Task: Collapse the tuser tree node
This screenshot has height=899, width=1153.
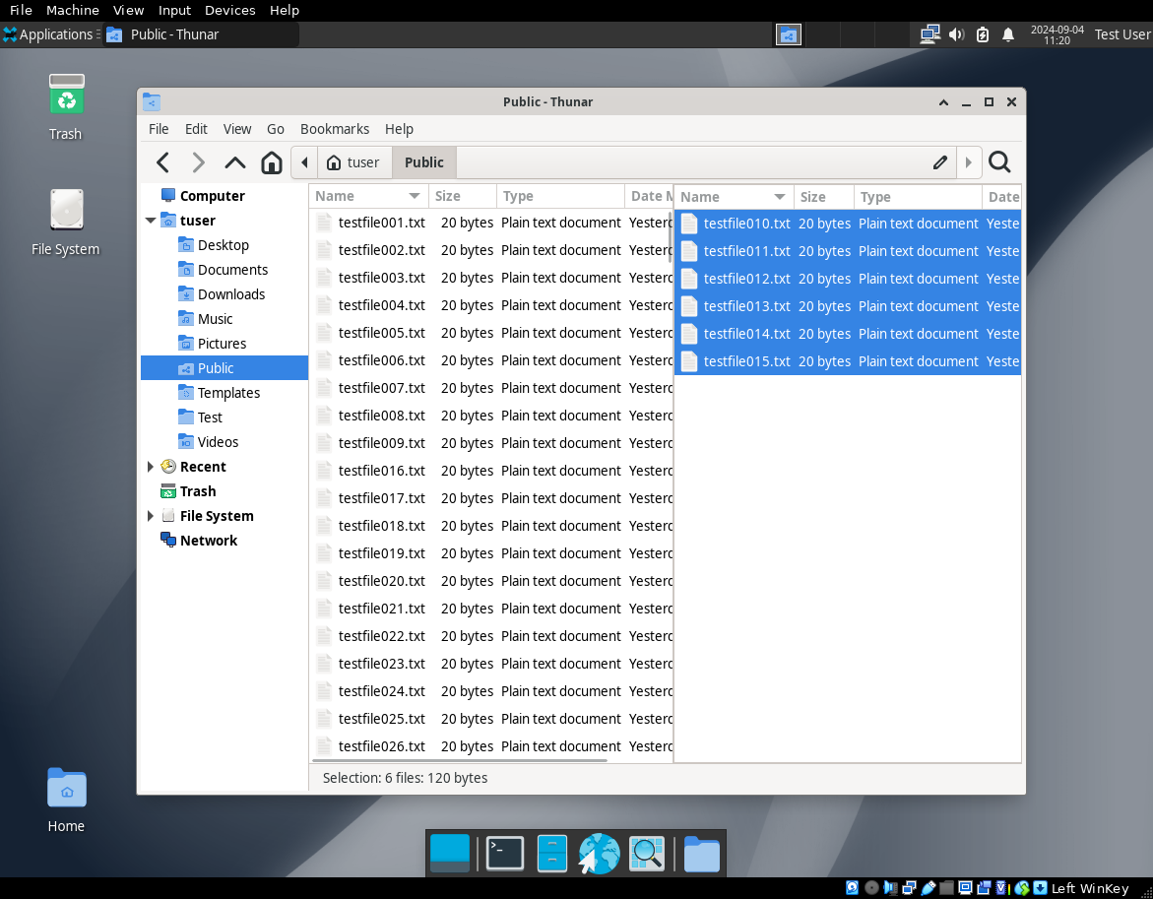Action: coord(151,221)
